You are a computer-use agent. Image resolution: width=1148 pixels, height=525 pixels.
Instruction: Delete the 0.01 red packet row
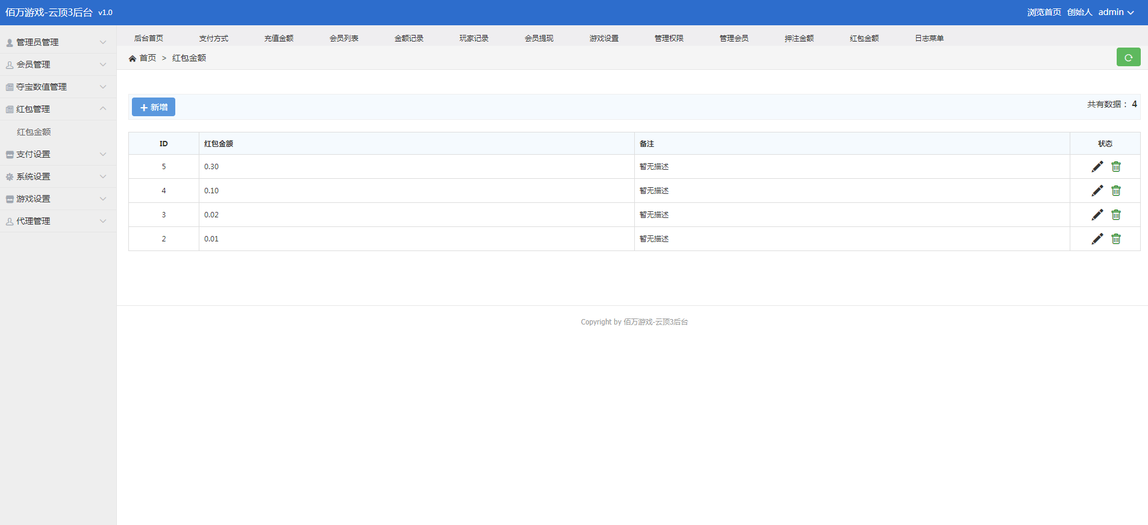tap(1116, 239)
